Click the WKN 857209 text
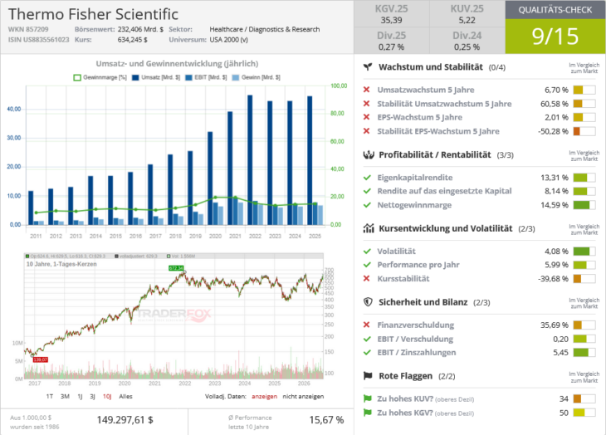The width and height of the screenshot is (606, 435). tap(28, 29)
